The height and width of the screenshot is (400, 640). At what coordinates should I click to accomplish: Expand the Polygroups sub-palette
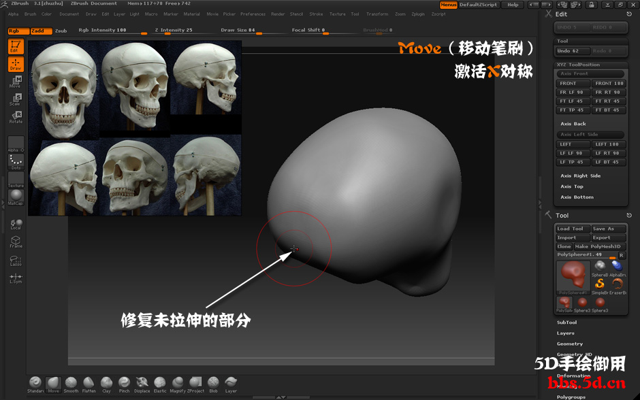tap(571, 397)
